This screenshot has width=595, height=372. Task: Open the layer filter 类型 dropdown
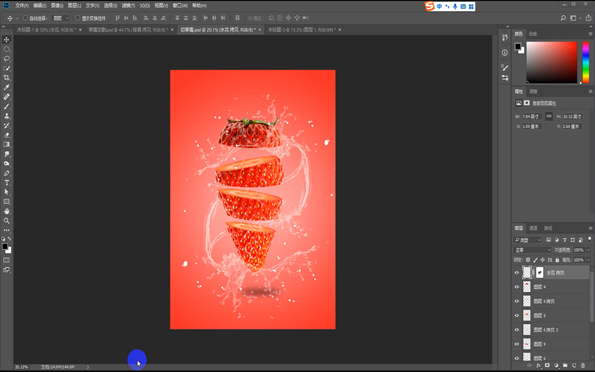(x=528, y=240)
